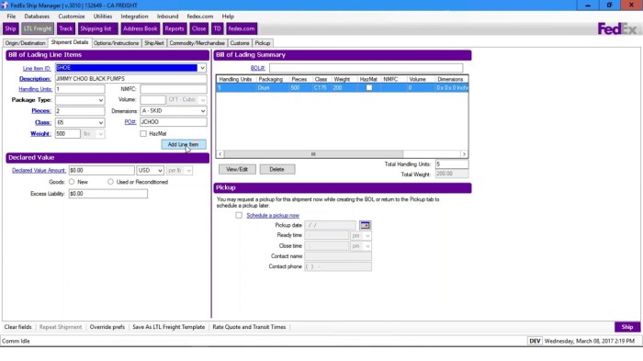Open the Inbound menu
The height and width of the screenshot is (361, 643).
click(167, 17)
